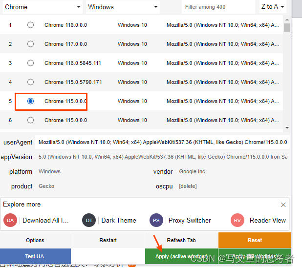Screen dimensions: 302x268
Task: Select the radio button in row 6
Action: pyautogui.click(x=30, y=120)
